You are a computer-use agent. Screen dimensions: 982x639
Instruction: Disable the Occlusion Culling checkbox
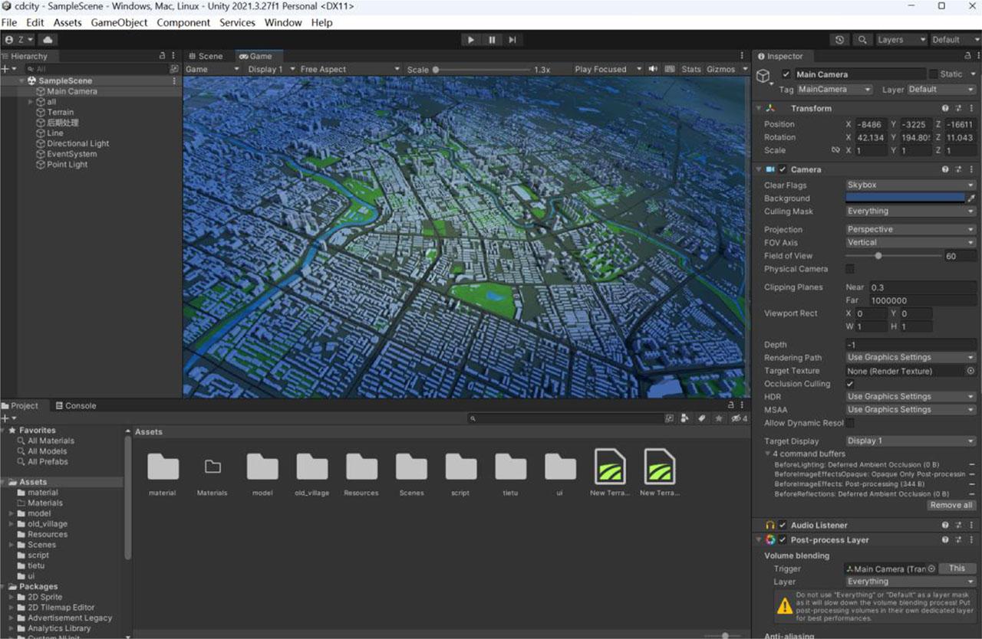click(850, 384)
